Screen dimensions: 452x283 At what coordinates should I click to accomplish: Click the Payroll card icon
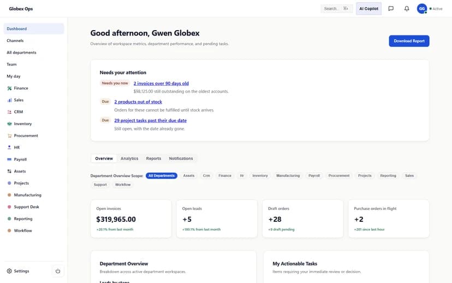(9, 159)
